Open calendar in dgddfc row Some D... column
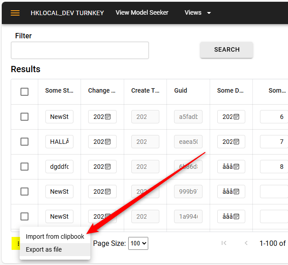288x265 pixels. (237, 167)
